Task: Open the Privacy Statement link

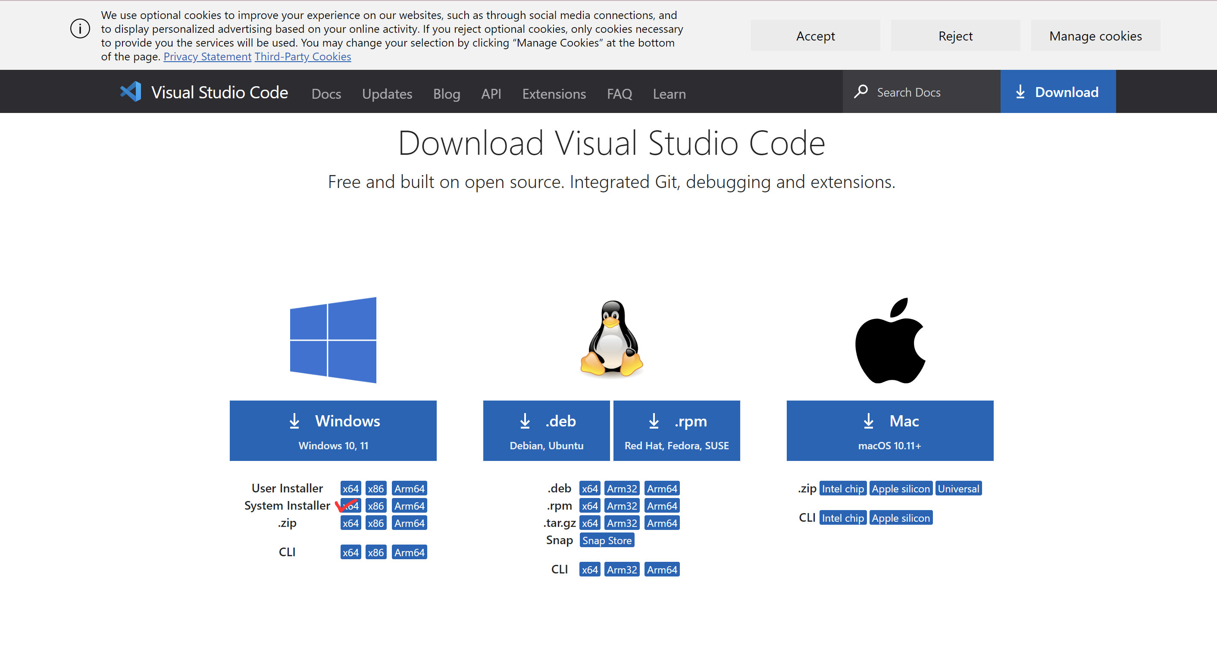Action: (207, 57)
